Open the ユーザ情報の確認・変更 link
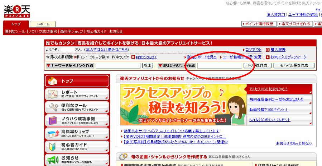 click(x=242, y=57)
